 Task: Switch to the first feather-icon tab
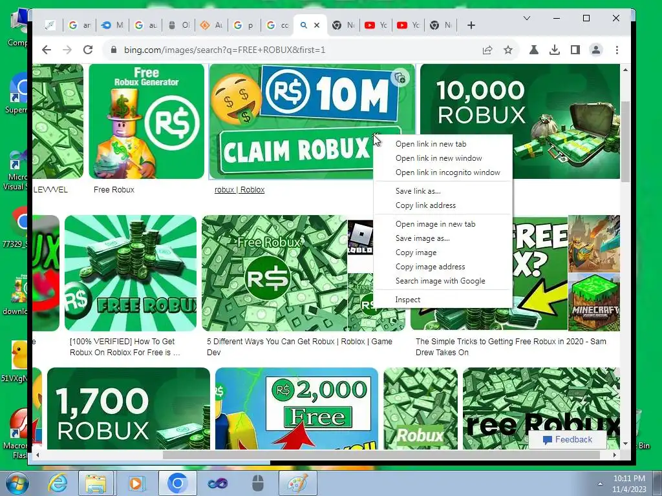[x=50, y=25]
